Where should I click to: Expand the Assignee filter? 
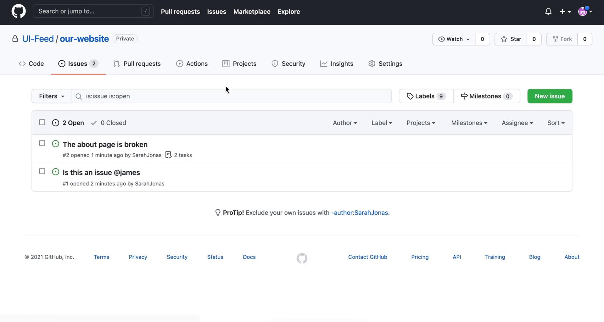[x=517, y=123]
